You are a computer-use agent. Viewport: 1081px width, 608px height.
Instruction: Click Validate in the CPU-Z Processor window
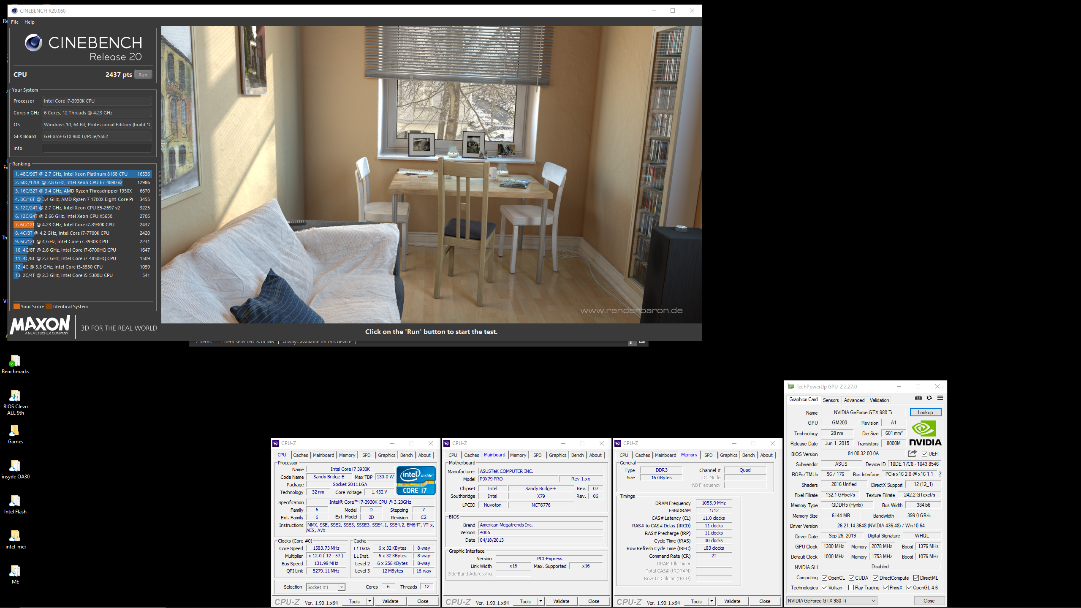[390, 601]
